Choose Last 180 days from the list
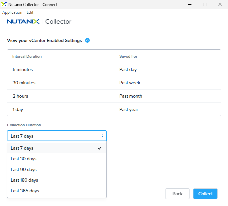Viewport: 228px width, 206px height. (57, 180)
